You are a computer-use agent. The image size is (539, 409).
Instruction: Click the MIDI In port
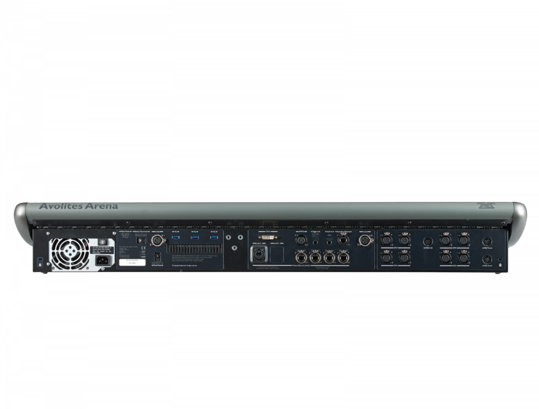click(428, 242)
